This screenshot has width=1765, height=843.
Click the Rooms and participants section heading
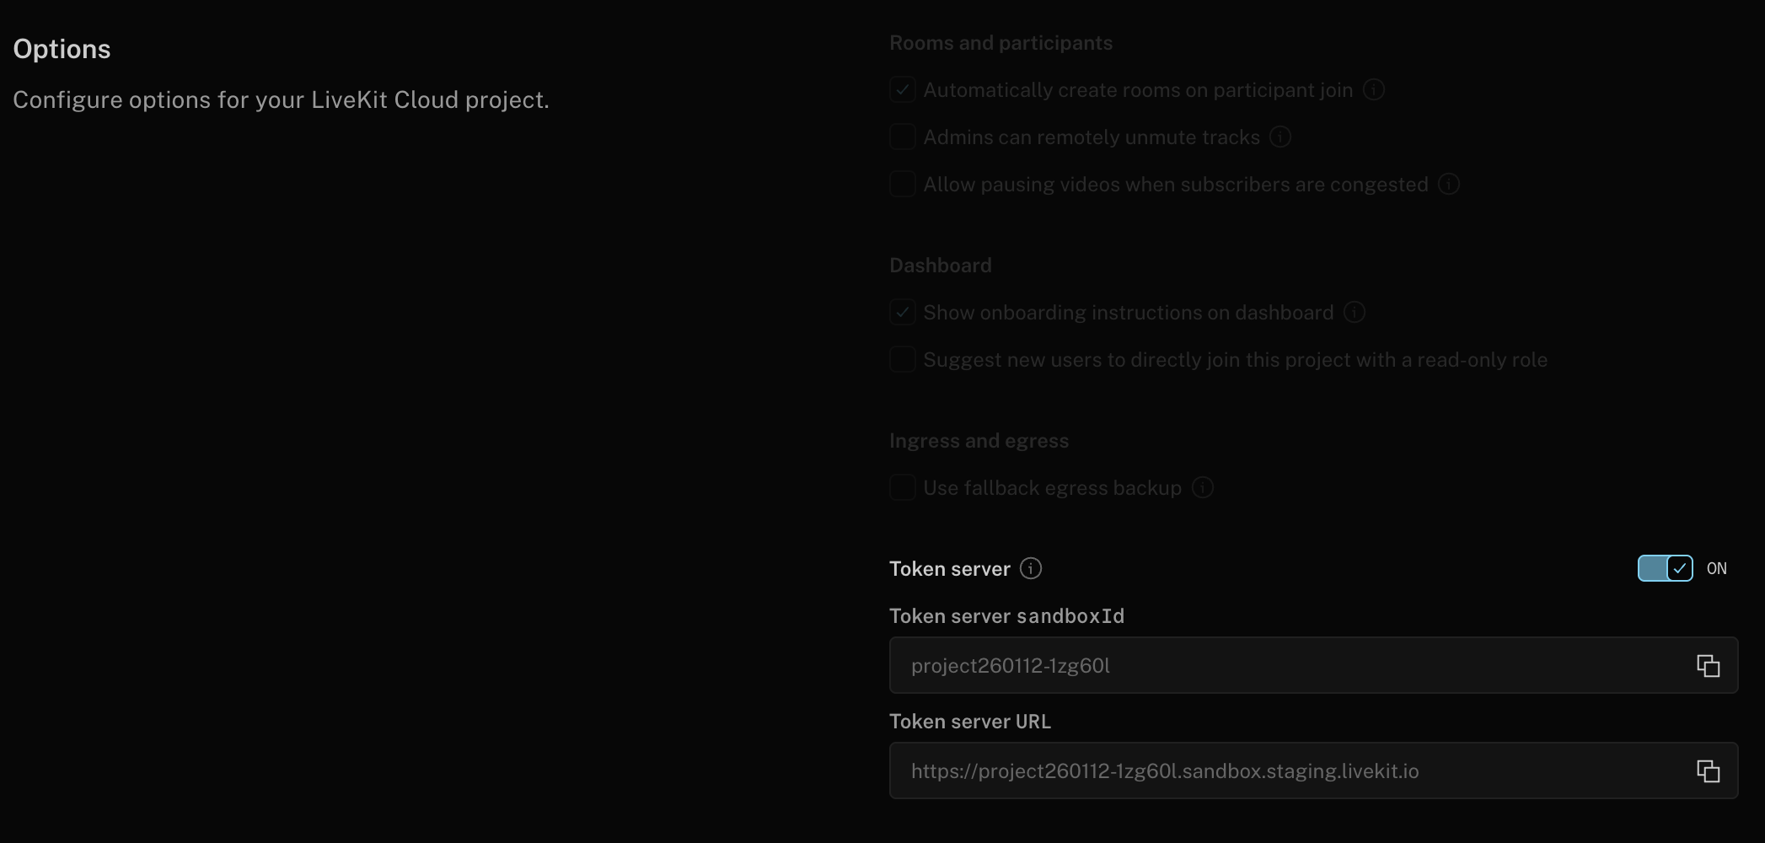[1001, 42]
